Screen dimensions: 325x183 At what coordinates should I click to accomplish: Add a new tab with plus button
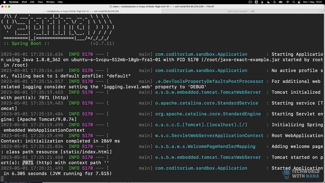[x=321, y=11]
